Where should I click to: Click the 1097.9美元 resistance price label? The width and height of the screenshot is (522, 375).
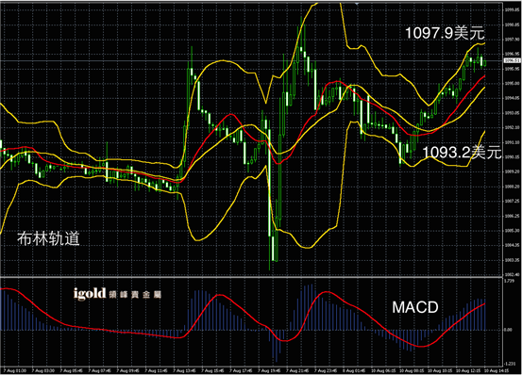click(445, 33)
